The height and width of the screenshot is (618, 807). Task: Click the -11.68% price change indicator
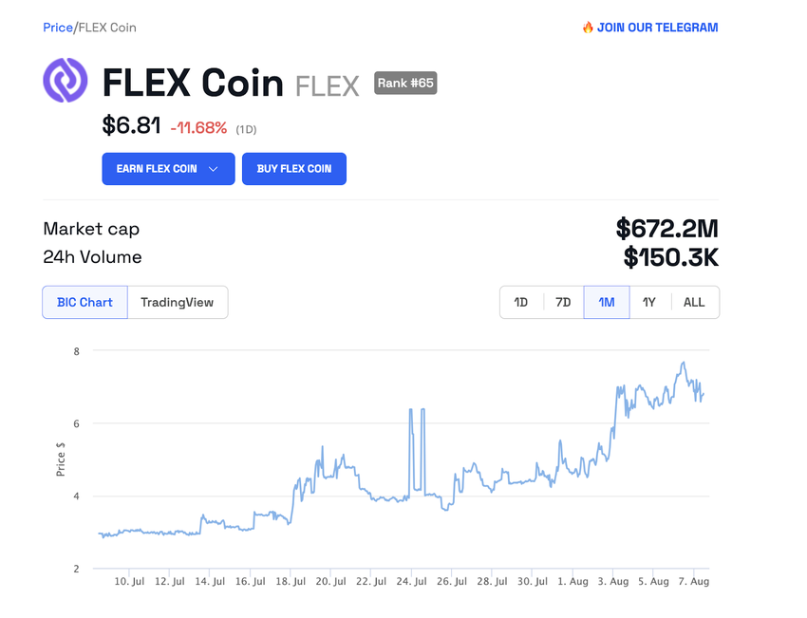point(197,127)
